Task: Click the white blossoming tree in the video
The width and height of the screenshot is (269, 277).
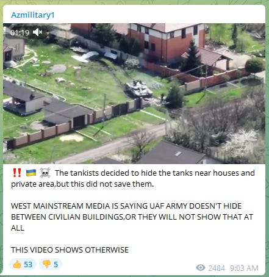Action: [242, 143]
